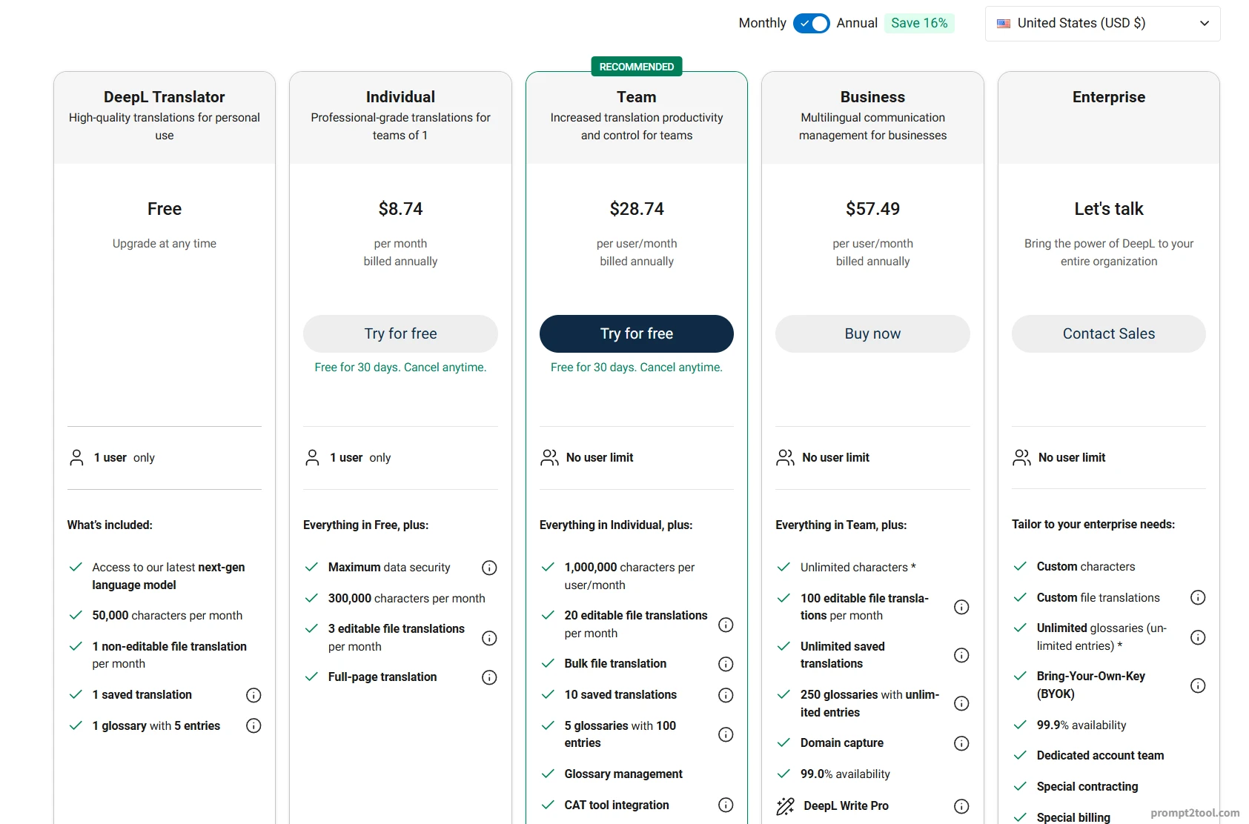Viewport: 1249px width, 824px height.
Task: Click info icon for 1 glossary with 5 entries
Action: coord(254,725)
